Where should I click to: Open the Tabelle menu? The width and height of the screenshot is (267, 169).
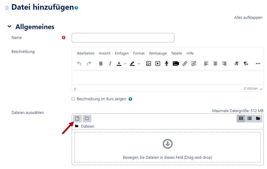[177, 53]
